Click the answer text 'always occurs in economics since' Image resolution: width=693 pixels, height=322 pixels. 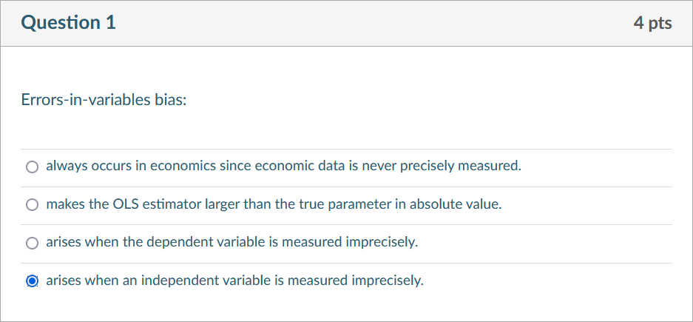(141, 166)
